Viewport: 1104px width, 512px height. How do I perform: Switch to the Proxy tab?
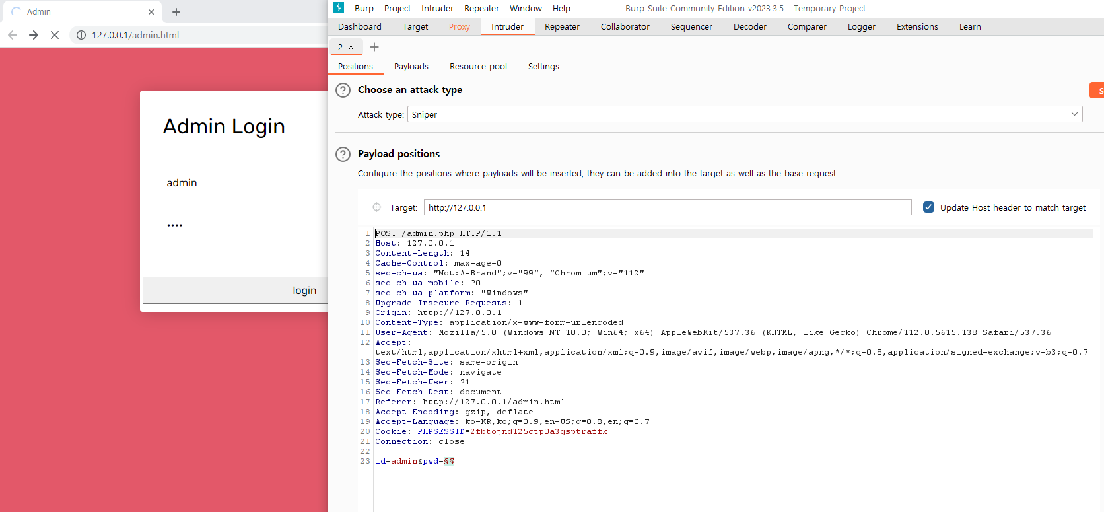(460, 26)
